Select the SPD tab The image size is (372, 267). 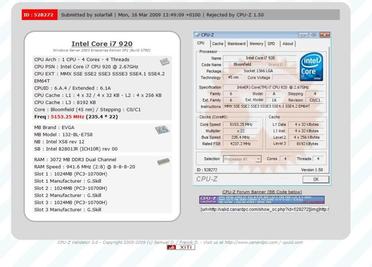click(x=271, y=44)
